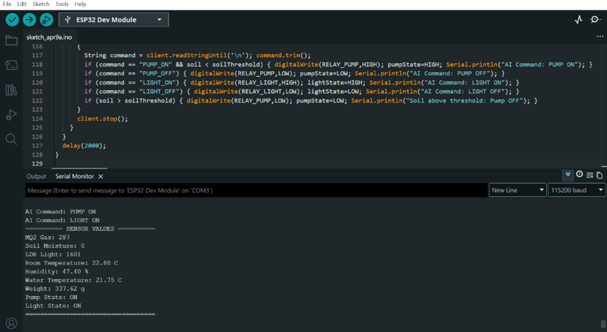Open the editor tab options ellipsis

[x=600, y=37]
